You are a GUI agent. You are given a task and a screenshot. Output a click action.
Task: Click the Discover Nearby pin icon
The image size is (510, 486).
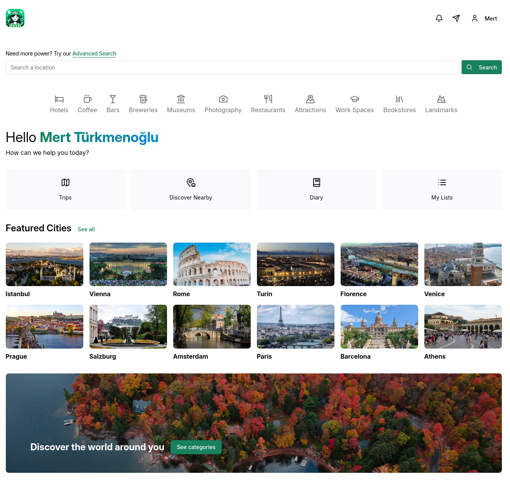coord(191,182)
